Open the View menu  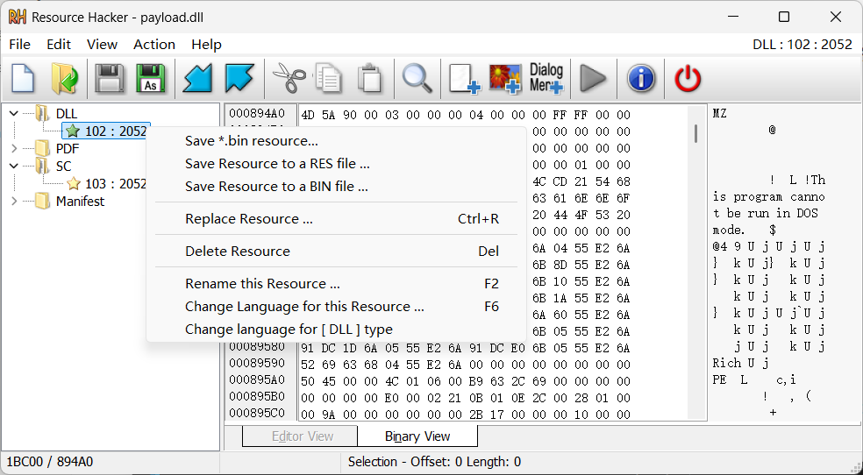(102, 45)
